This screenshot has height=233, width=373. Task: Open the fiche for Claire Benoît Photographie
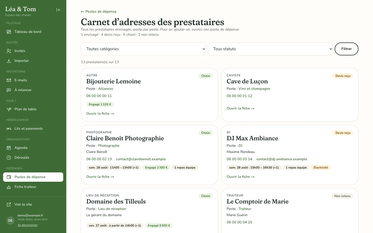(x=100, y=177)
